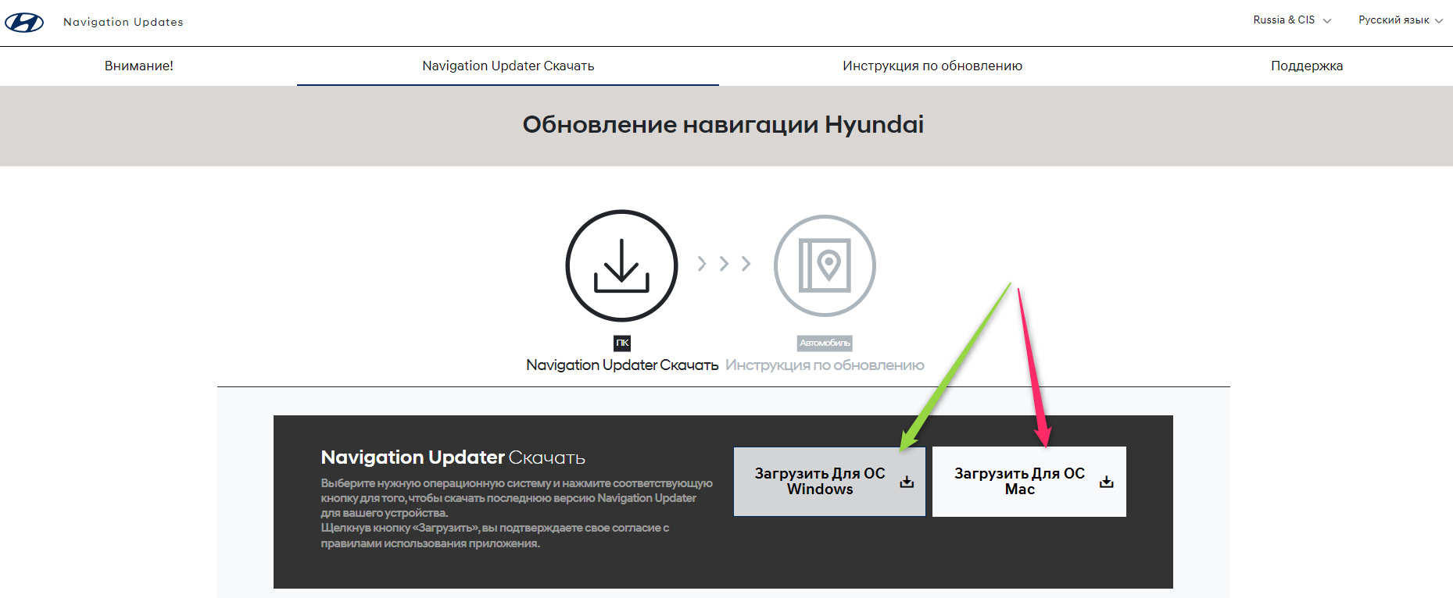Click download icon on Mac button
The image size is (1453, 598).
click(1107, 482)
